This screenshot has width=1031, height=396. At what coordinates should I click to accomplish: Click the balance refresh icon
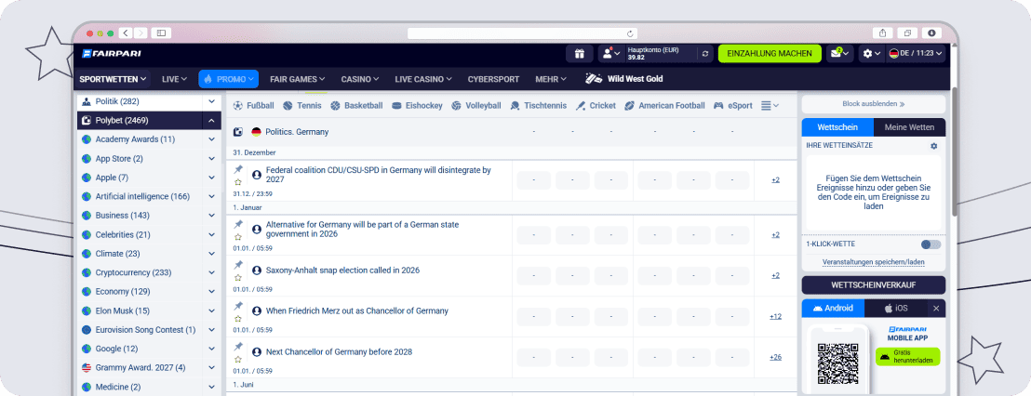[x=705, y=54]
